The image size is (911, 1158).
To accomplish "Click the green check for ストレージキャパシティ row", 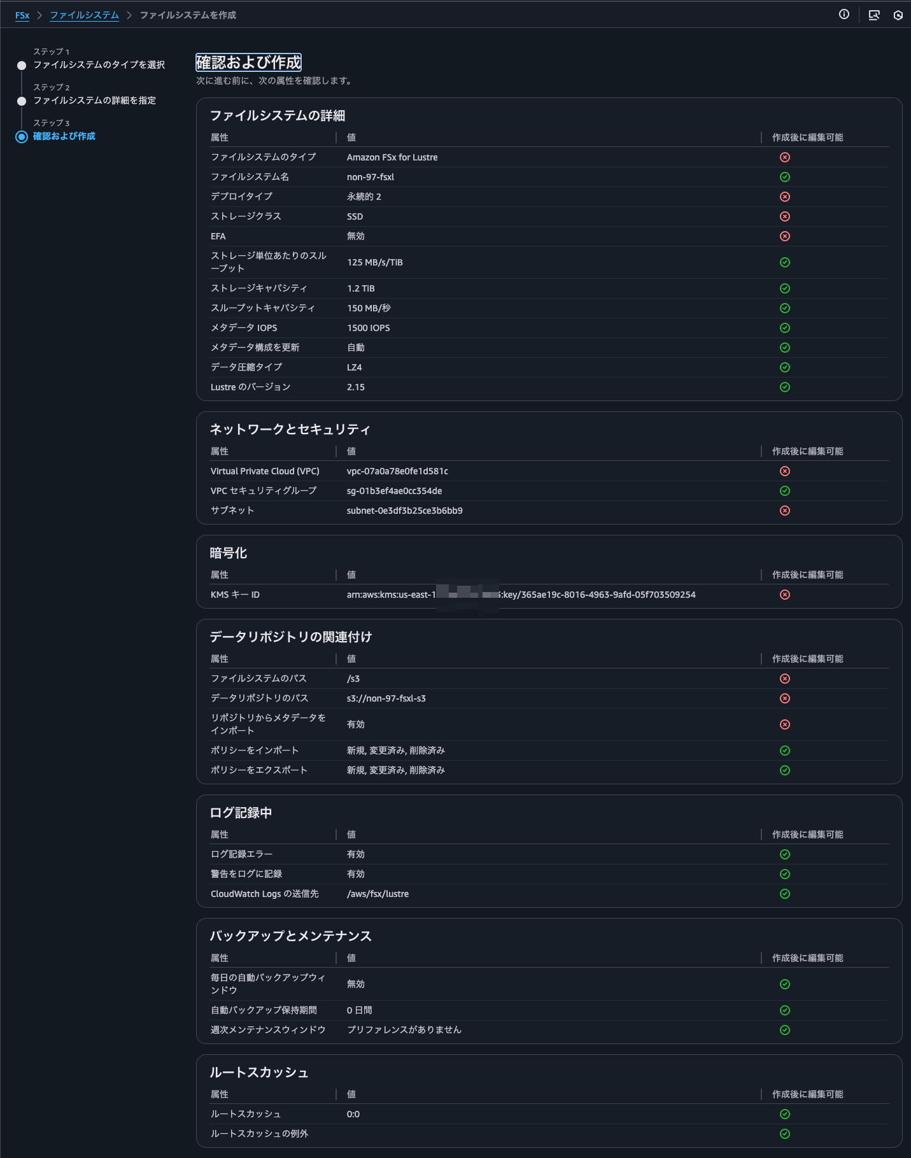I will pyautogui.click(x=785, y=288).
